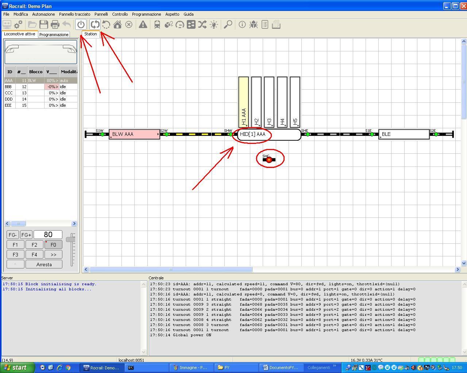The height and width of the screenshot is (373, 467).
Task: Click the connect to server monitor icon
Action: click(x=7, y=25)
